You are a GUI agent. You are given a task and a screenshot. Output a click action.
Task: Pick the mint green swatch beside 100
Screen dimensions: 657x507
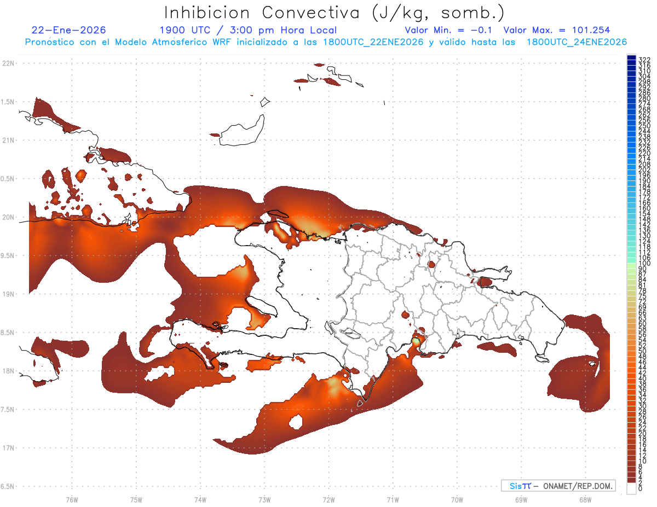pyautogui.click(x=631, y=260)
